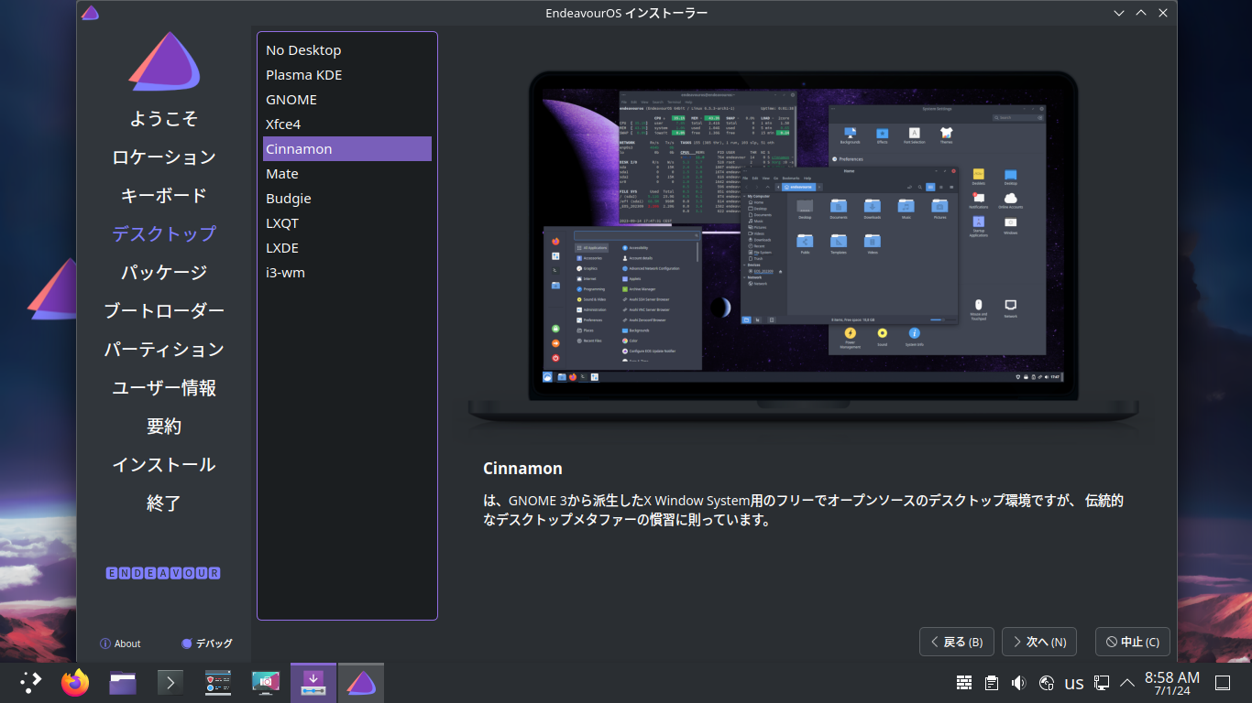Image resolution: width=1252 pixels, height=703 pixels.
Task: Choose Plasma KDE from the desktop list
Action: click(347, 75)
